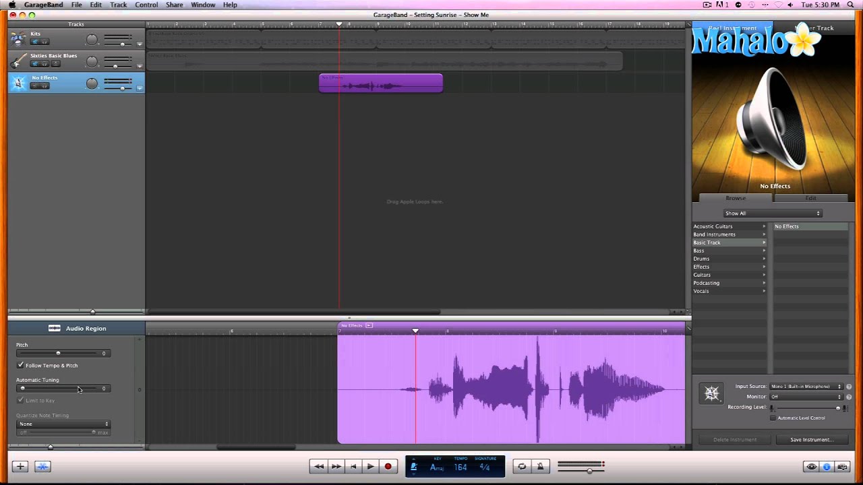Open the Input Source dropdown
The height and width of the screenshot is (485, 863).
pyautogui.click(x=806, y=387)
